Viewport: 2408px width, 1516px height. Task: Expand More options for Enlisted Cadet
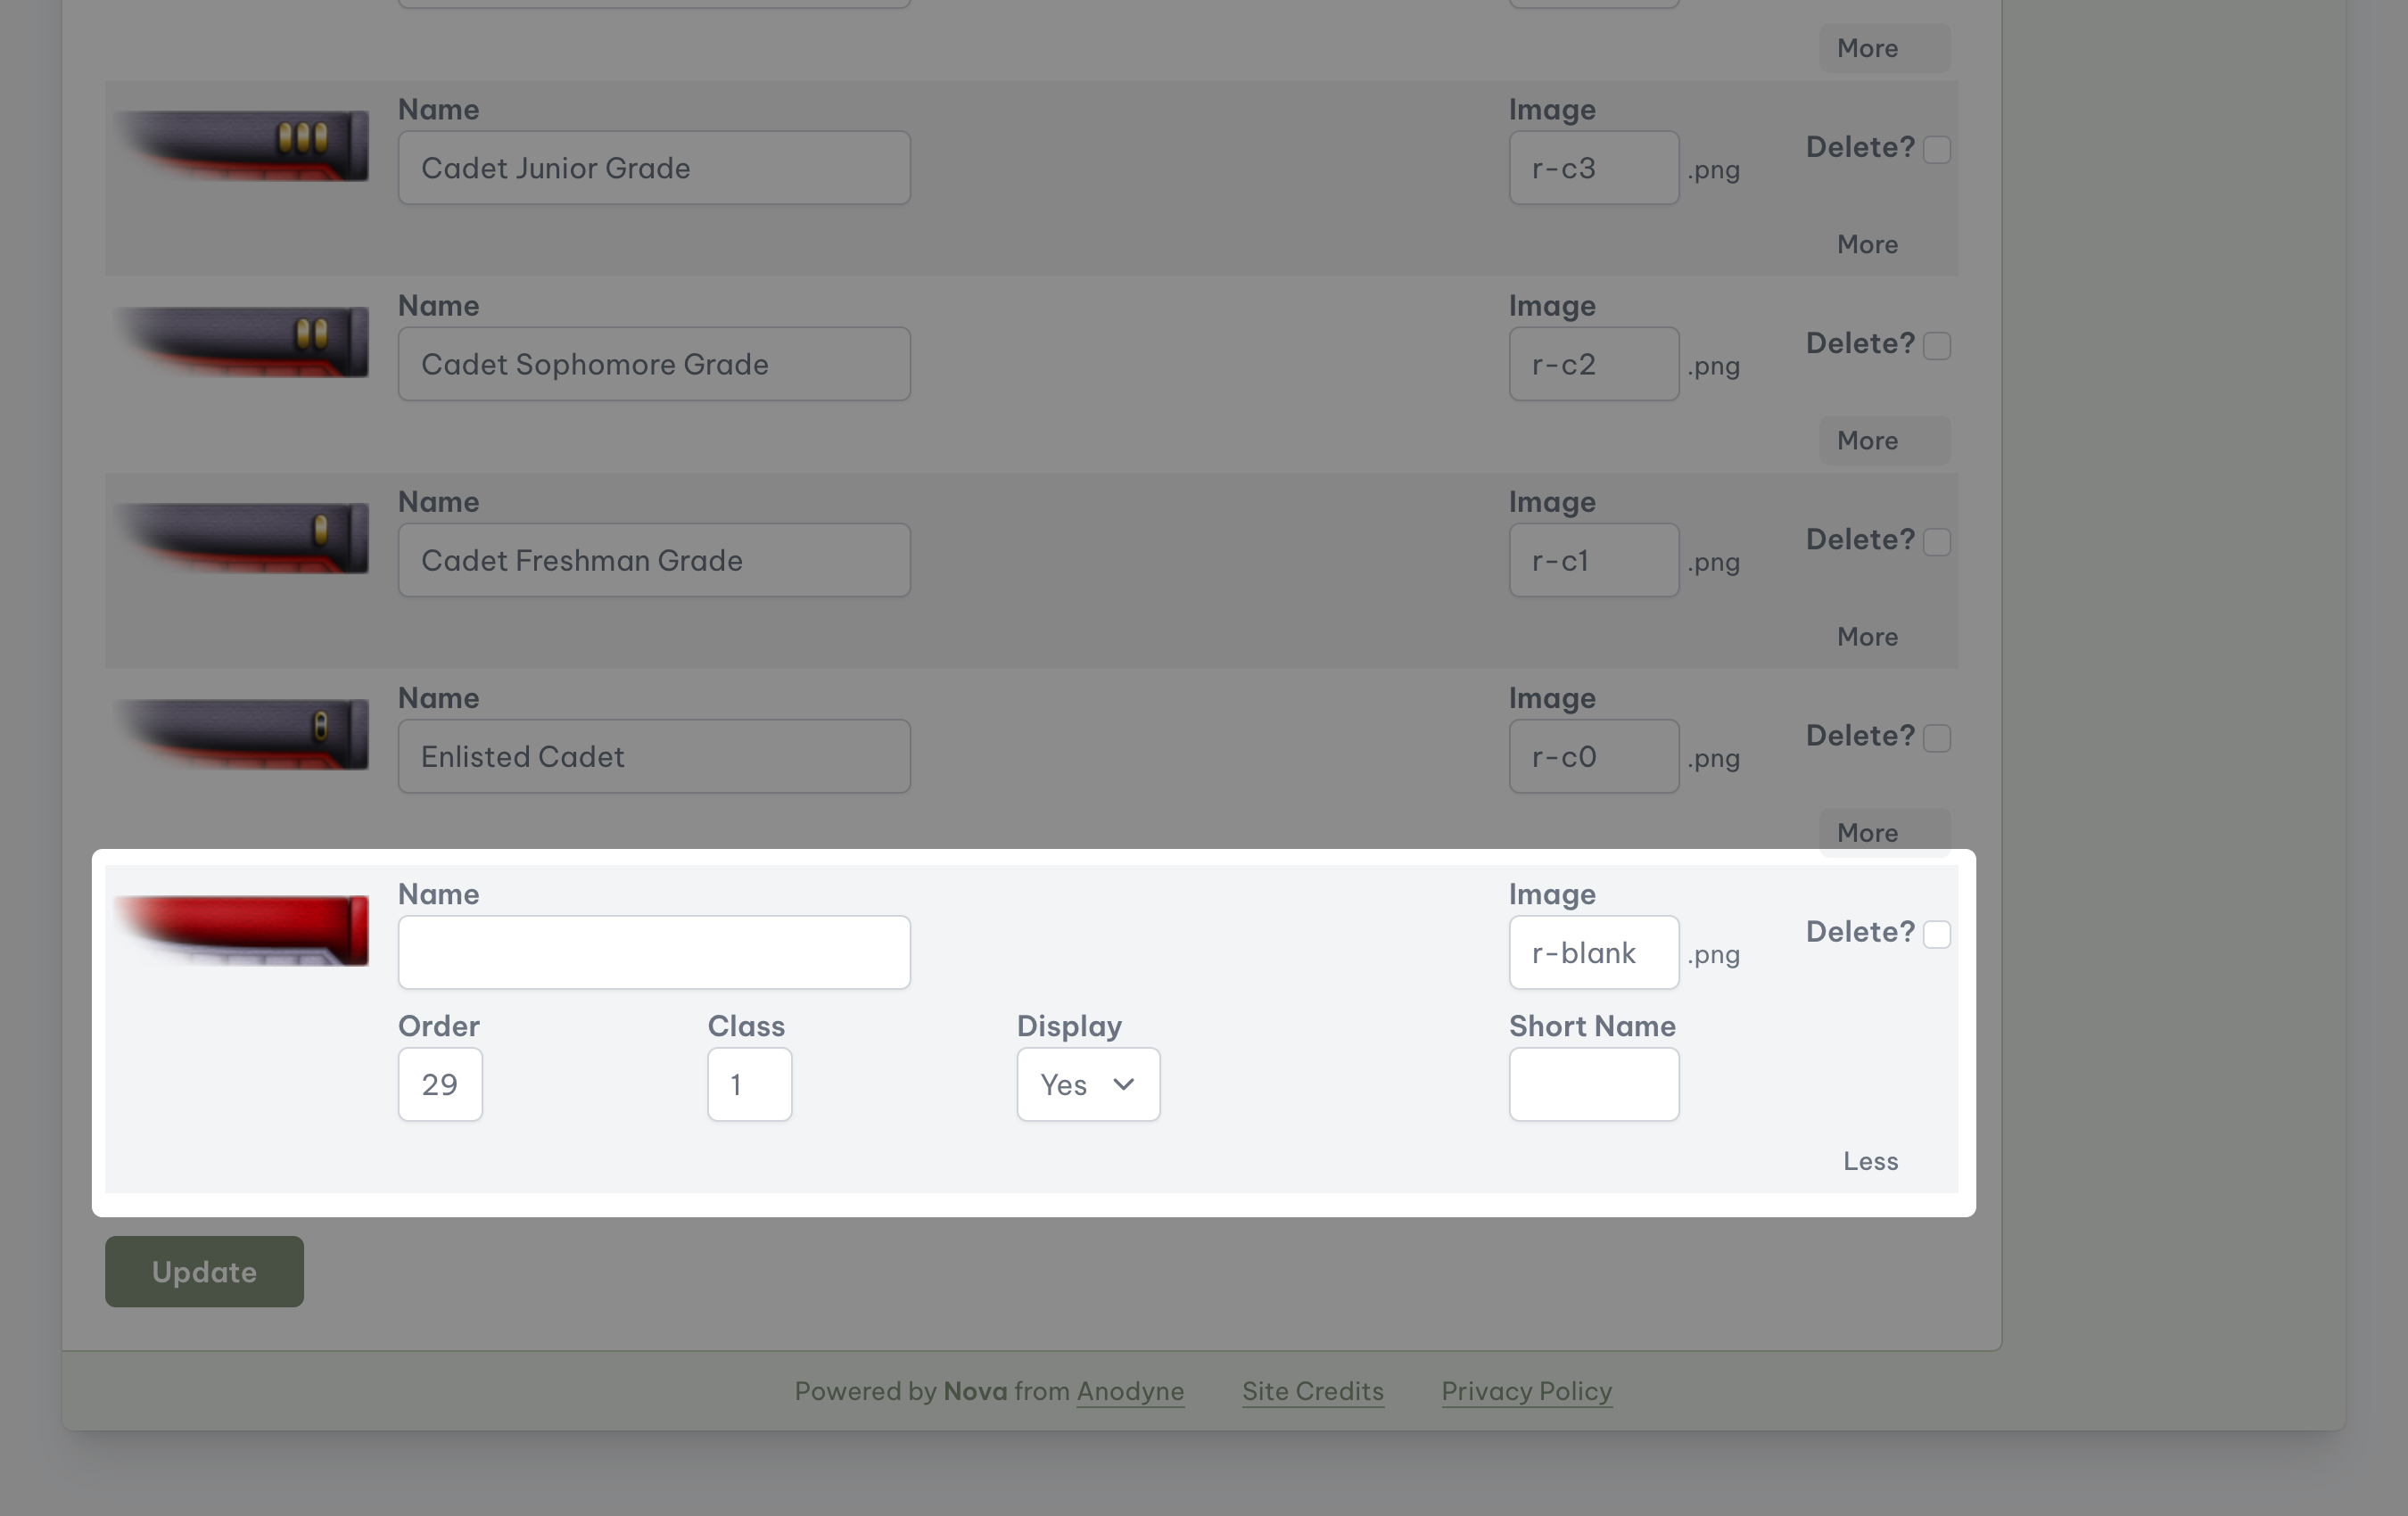point(1866,832)
